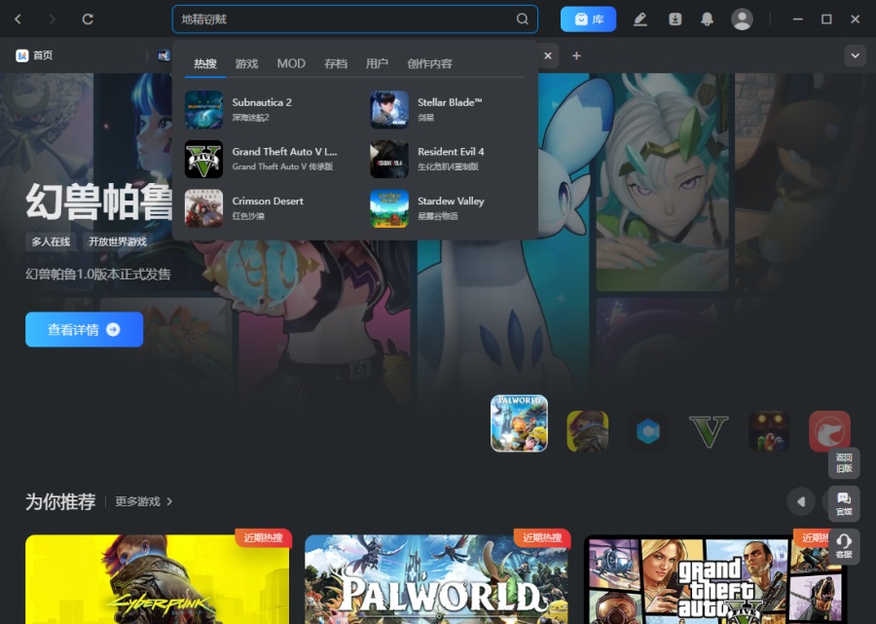Select the yellow Cyberpunk carousel thumbnail
The width and height of the screenshot is (876, 624).
[588, 431]
